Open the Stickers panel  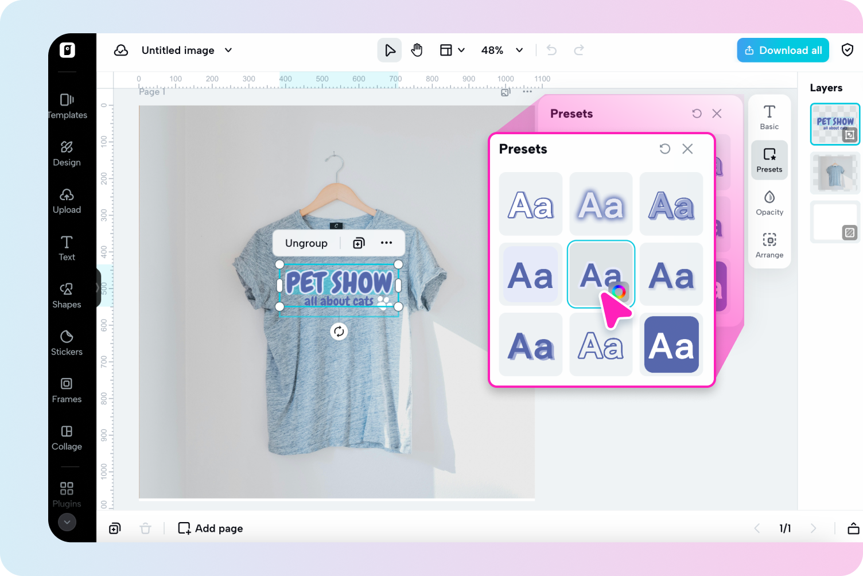coord(67,343)
